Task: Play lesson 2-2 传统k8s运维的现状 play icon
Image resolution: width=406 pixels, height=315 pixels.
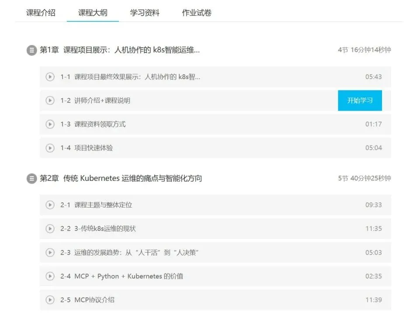Action: point(50,229)
